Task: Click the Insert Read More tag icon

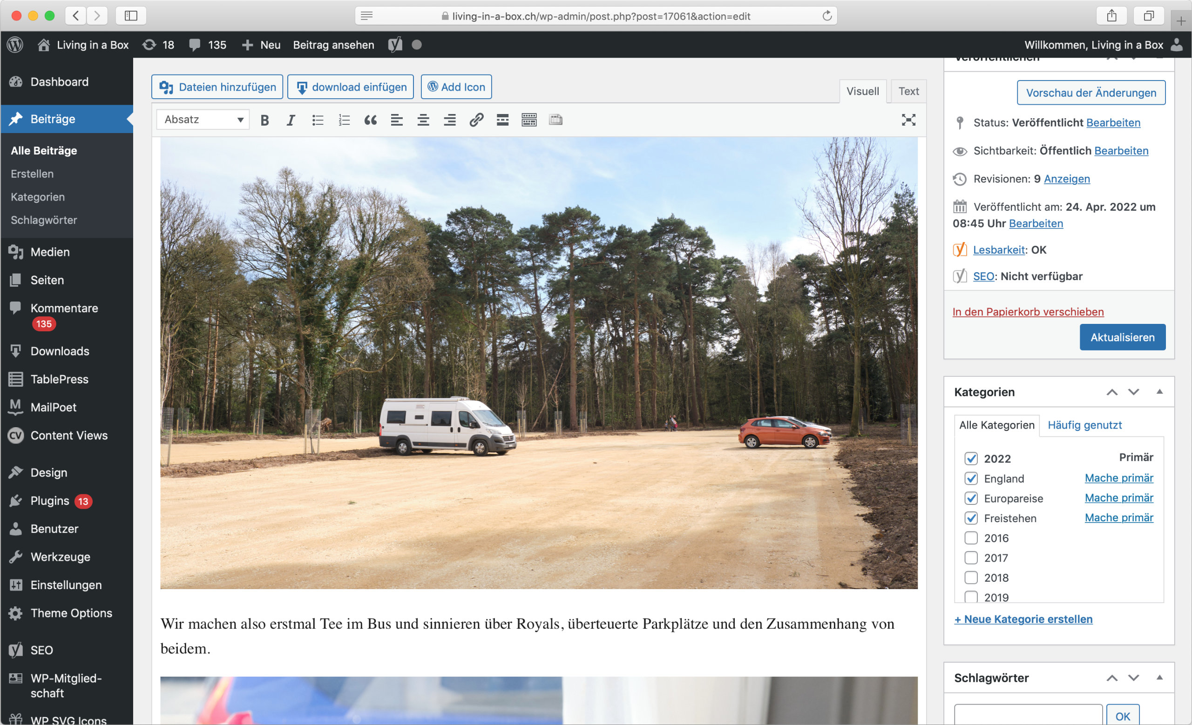Action: coord(502,120)
